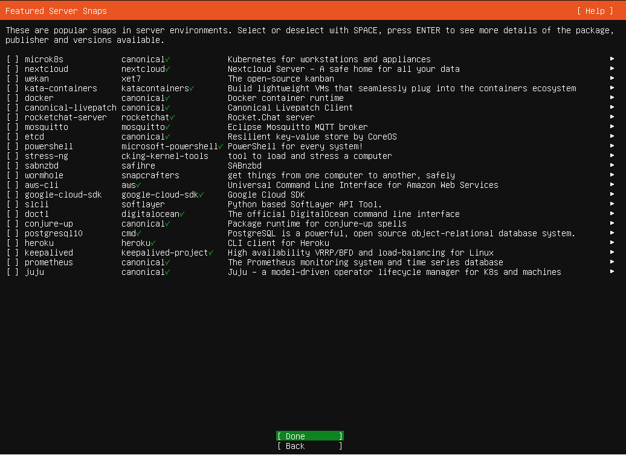
Task: Expand details arrow for docker row
Action: point(612,98)
